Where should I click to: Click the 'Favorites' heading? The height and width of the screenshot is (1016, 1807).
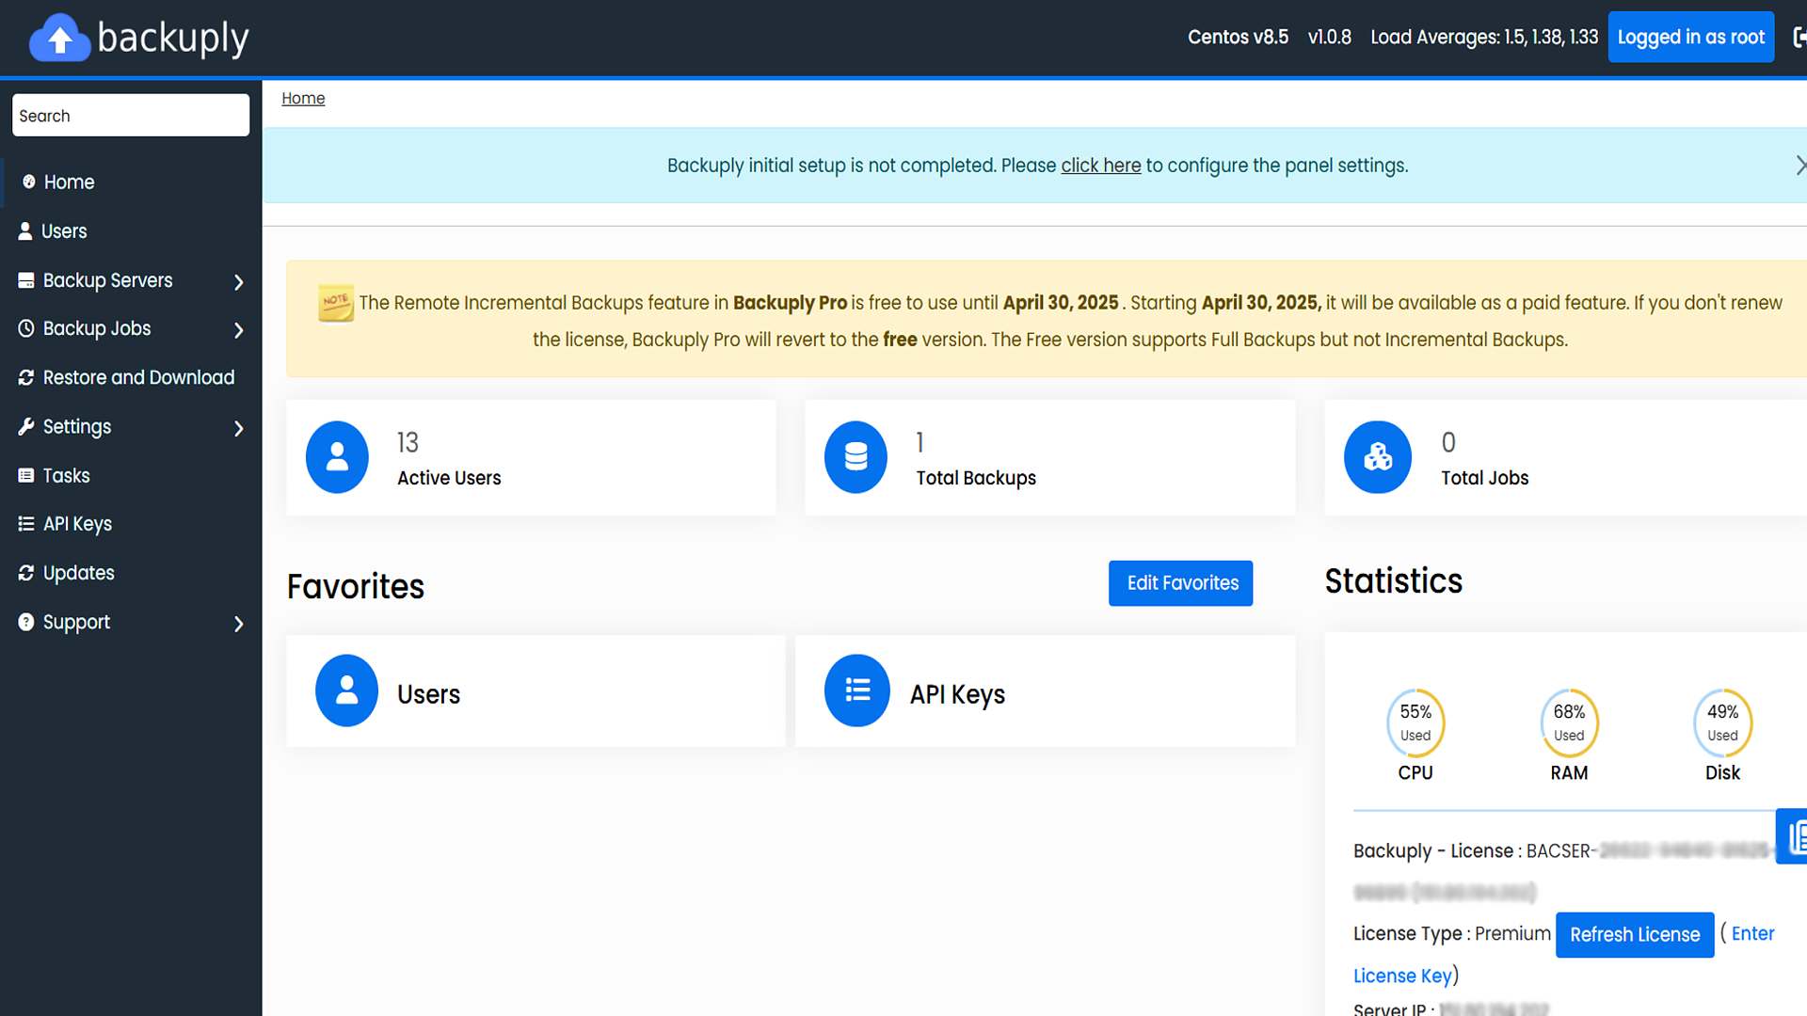tap(355, 586)
